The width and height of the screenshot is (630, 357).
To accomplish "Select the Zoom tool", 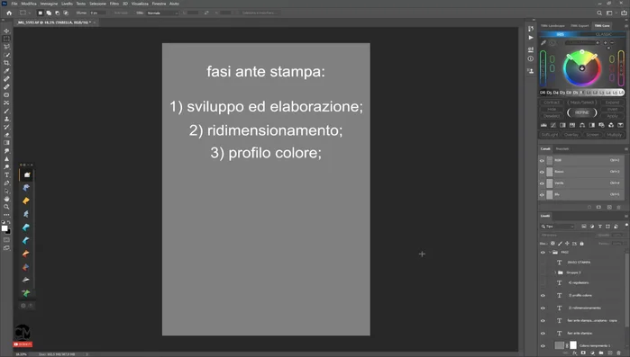I will click(6, 207).
